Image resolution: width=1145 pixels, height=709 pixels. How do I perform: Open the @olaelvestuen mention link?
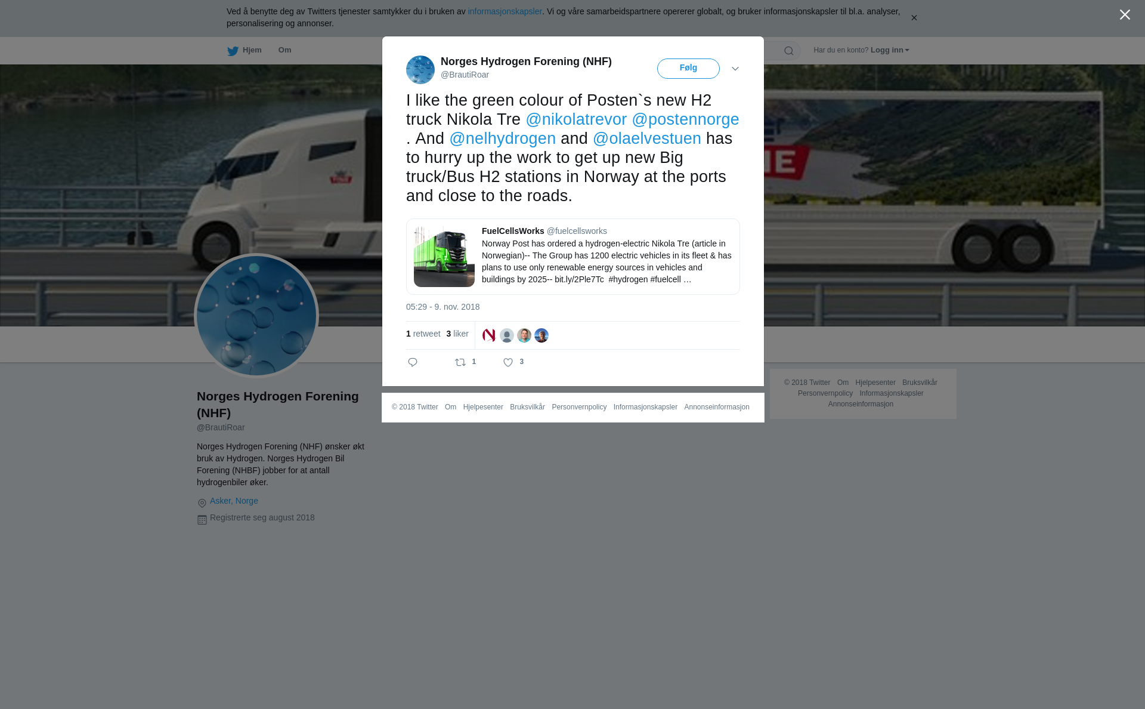647,138
